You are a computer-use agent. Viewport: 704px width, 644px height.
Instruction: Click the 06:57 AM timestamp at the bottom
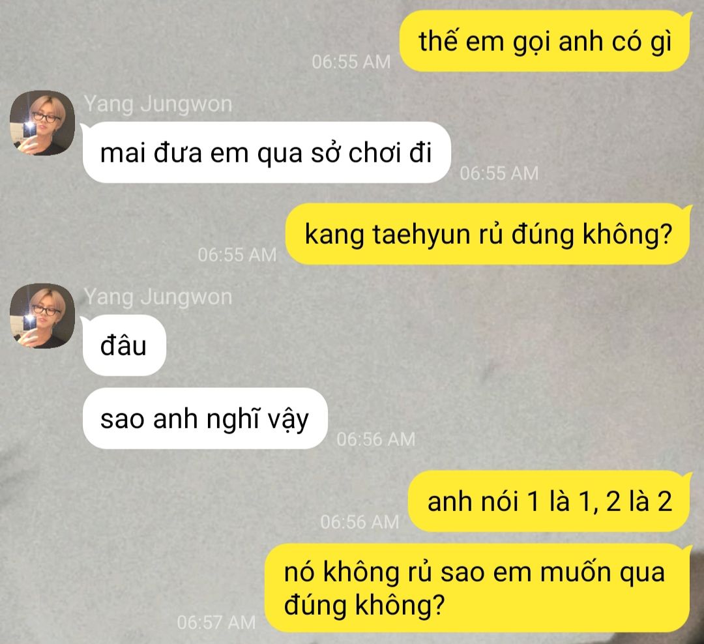pos(216,622)
